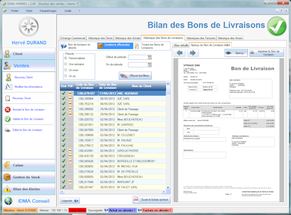Click the Nouveau Client person icon
Viewport: 291px width, 215px height.
8,77
